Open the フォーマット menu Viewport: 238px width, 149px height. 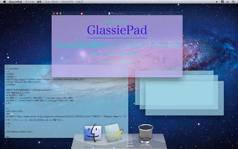[x=52, y=2]
